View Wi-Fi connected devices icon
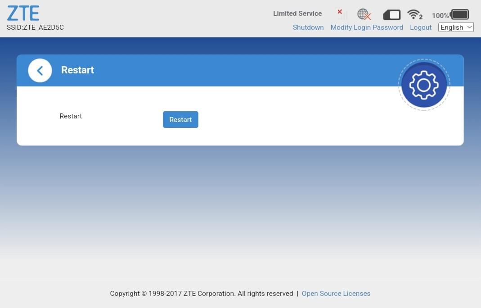Screen dimensions: 481x308 (415, 14)
